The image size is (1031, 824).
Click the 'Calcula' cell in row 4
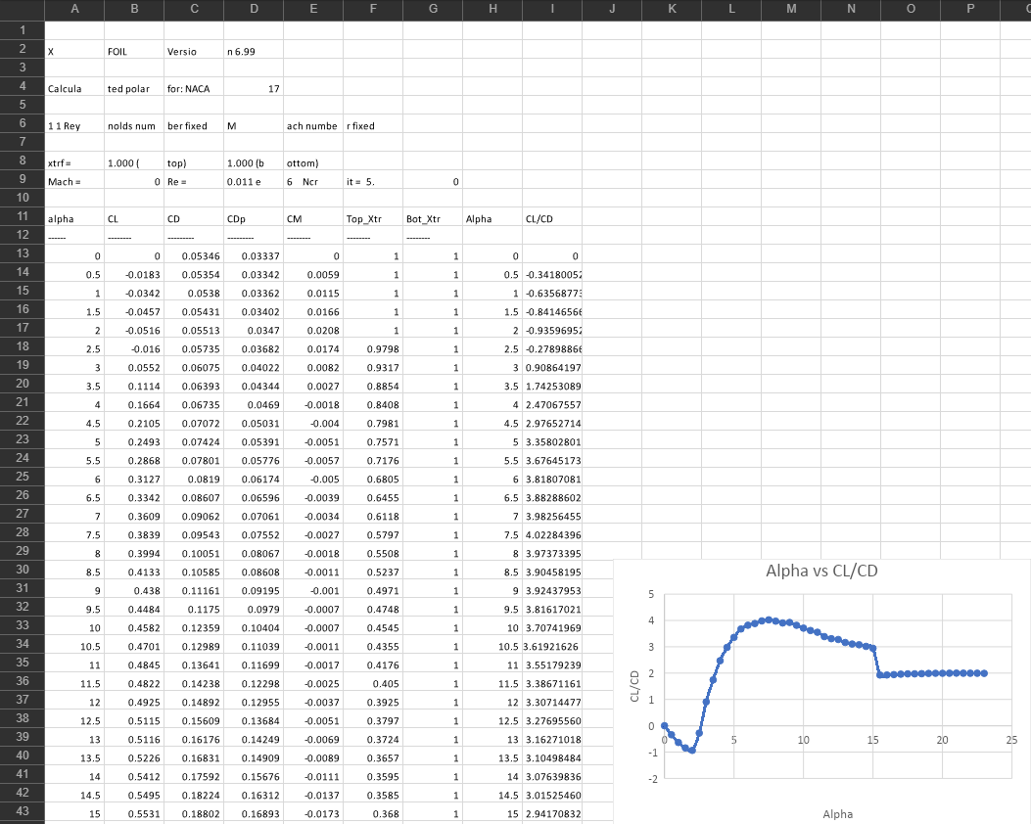pos(74,88)
